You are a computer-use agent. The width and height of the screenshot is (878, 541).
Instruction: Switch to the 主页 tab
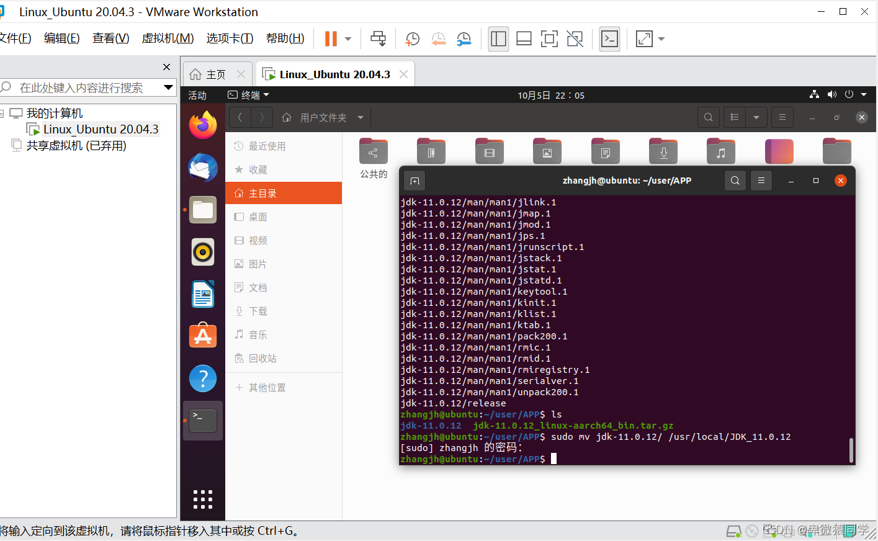tap(217, 73)
